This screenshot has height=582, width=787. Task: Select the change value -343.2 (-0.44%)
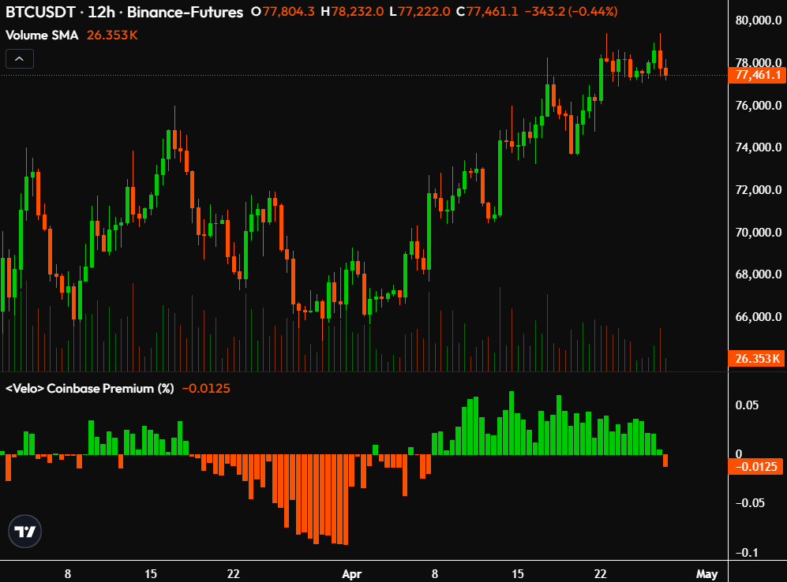[571, 12]
